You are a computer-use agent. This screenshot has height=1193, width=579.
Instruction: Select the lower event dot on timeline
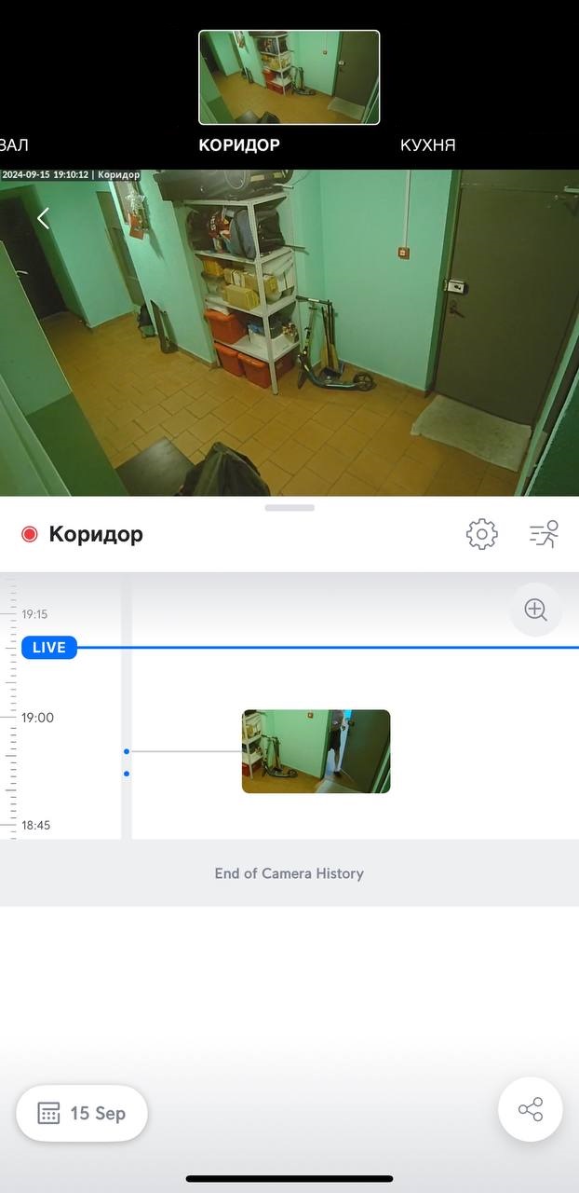[x=127, y=774]
